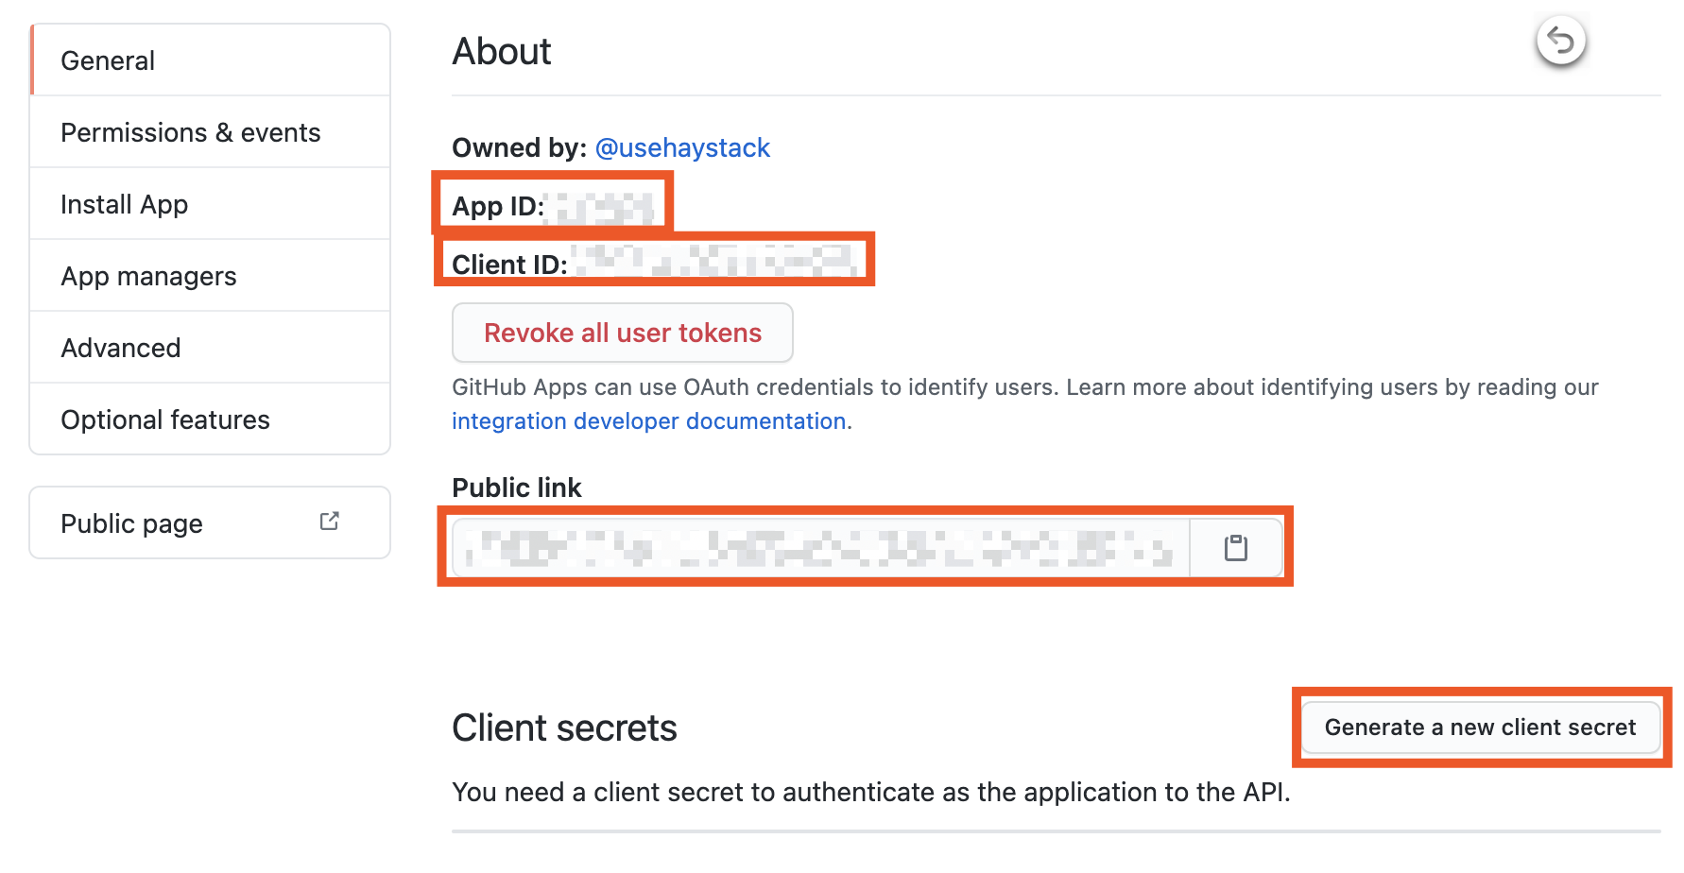1684x873 pixels.
Task: Visit the @usehaystack owner profile
Action: (x=682, y=148)
